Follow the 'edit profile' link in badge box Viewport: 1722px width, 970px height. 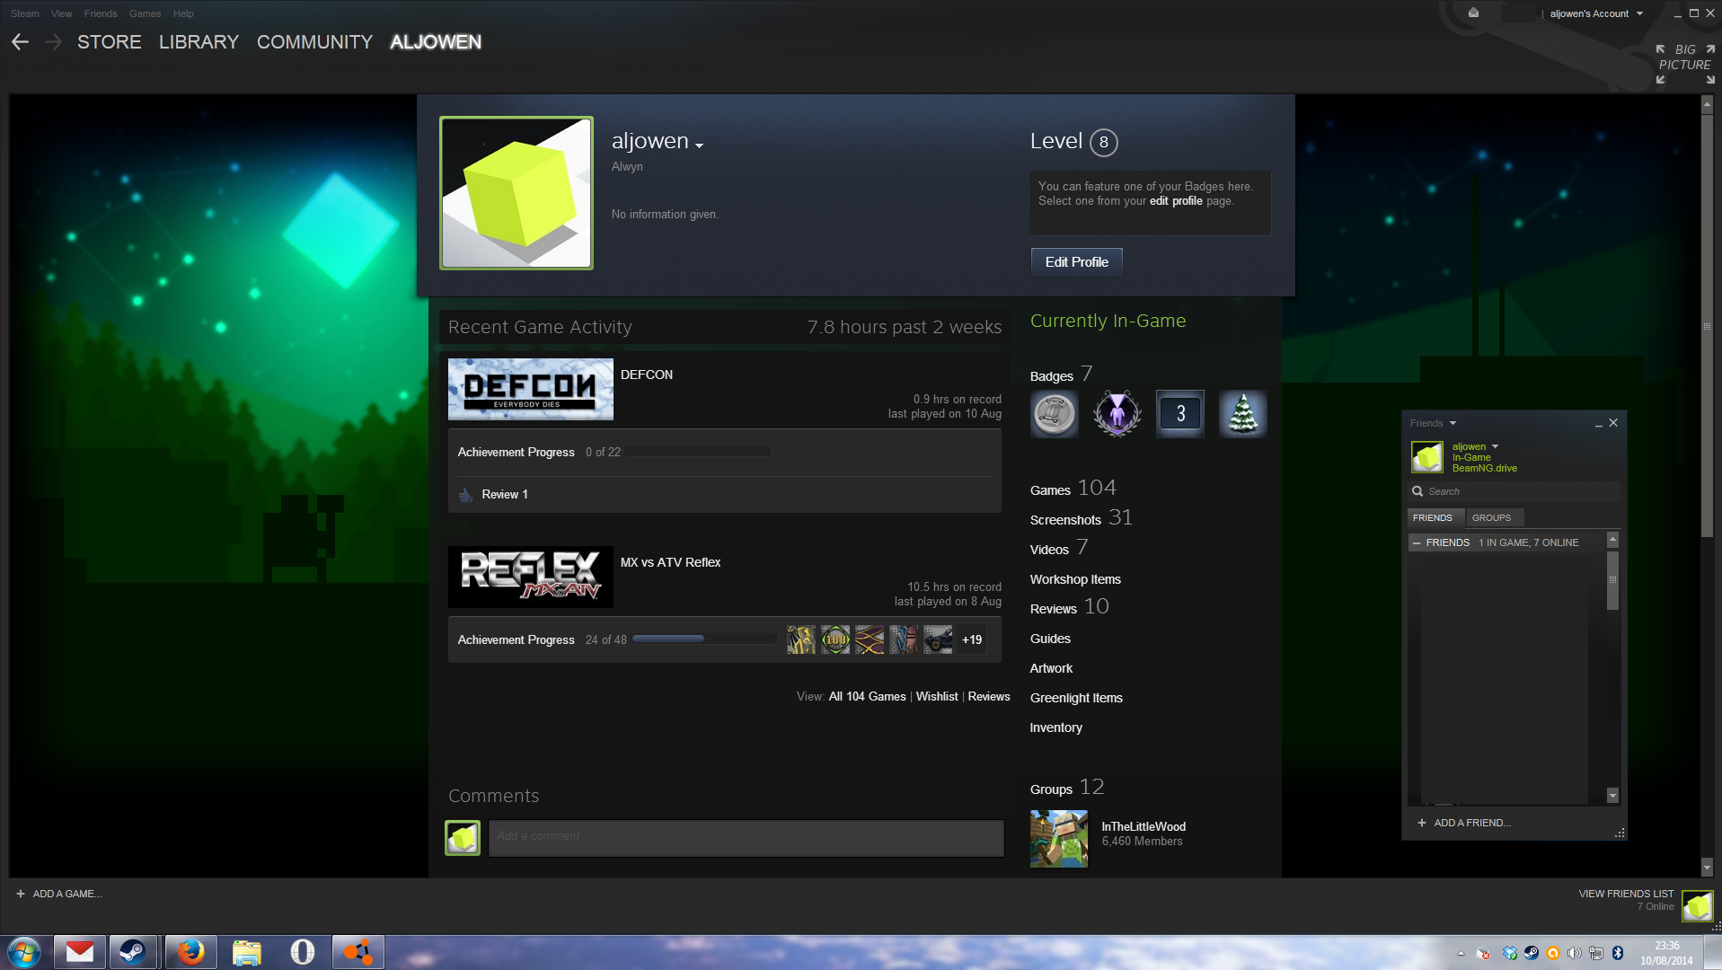coord(1176,201)
